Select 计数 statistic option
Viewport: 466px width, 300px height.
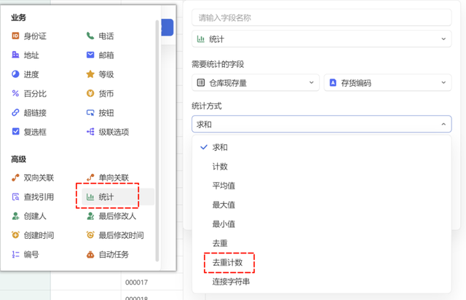[x=322, y=167]
